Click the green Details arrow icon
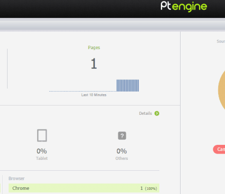This screenshot has height=194, width=225. [x=157, y=113]
